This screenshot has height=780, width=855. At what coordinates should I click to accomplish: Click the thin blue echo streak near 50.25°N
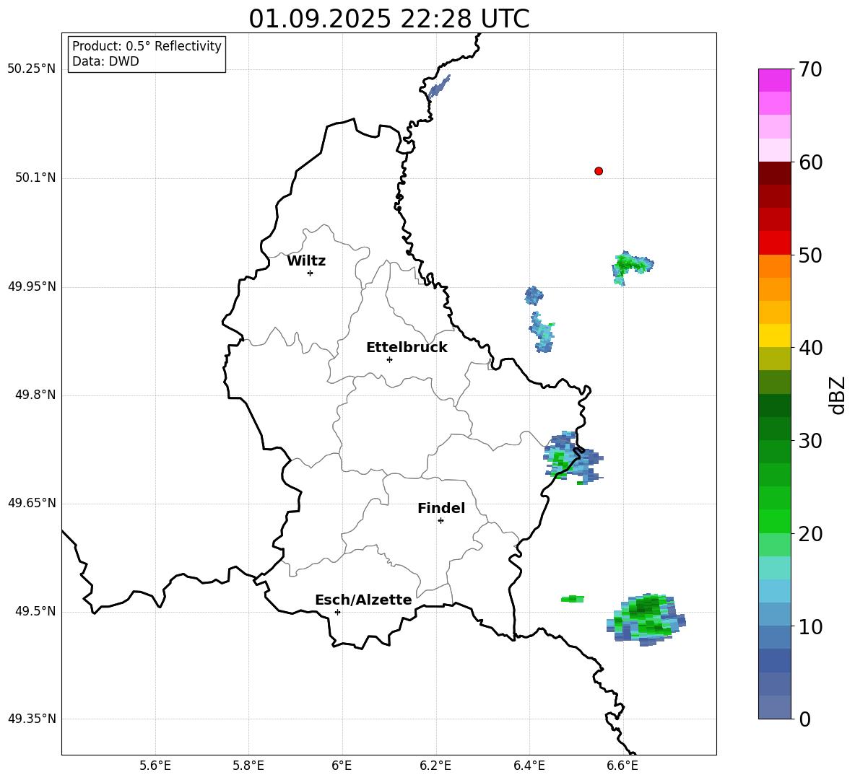point(439,86)
